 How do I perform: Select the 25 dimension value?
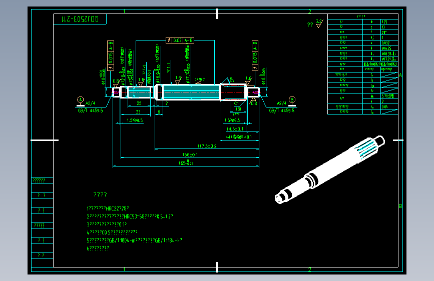point(139,103)
